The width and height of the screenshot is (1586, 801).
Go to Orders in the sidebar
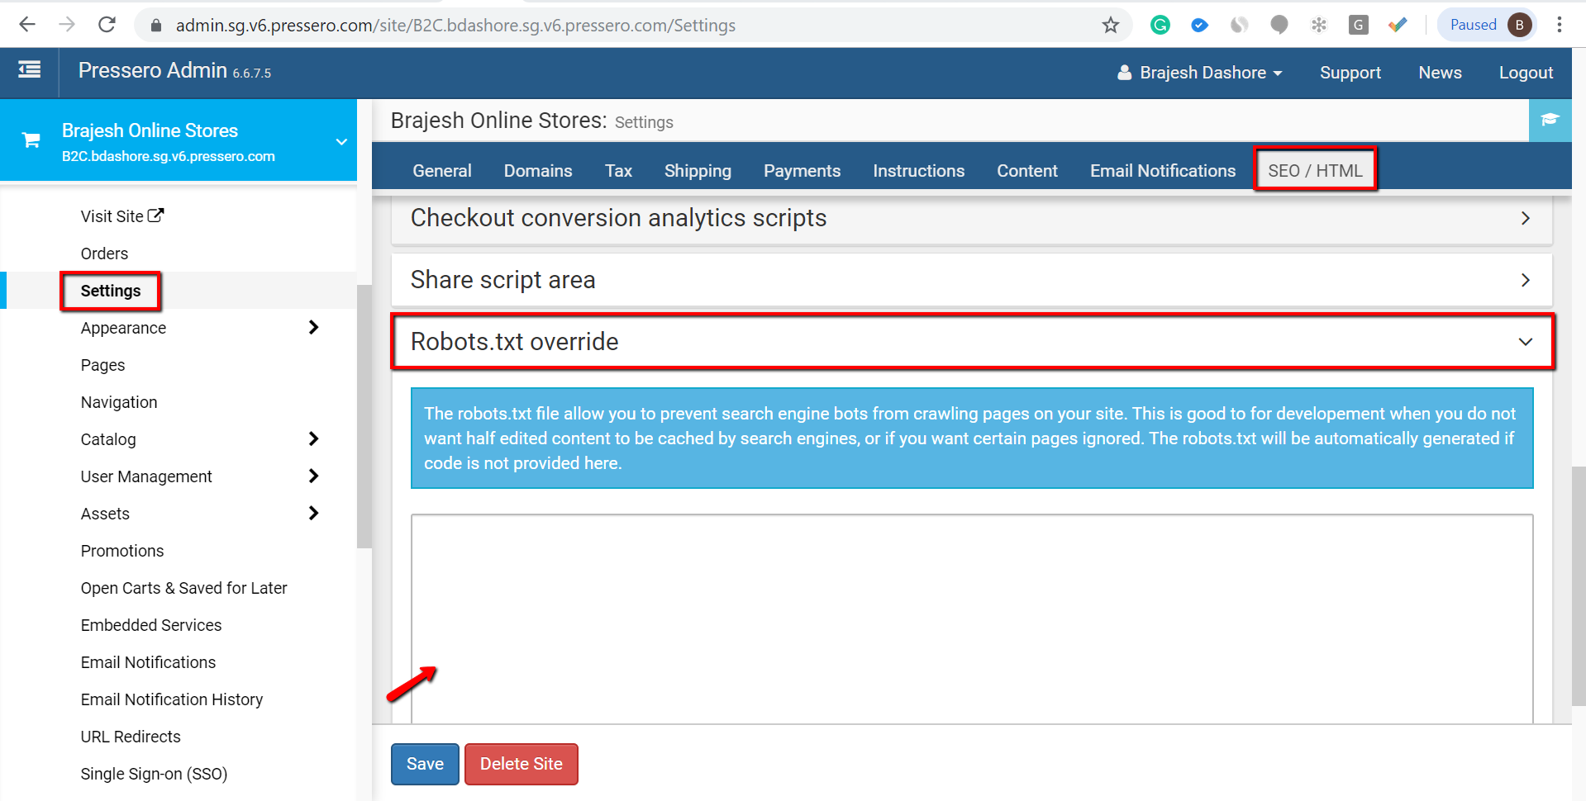(104, 254)
